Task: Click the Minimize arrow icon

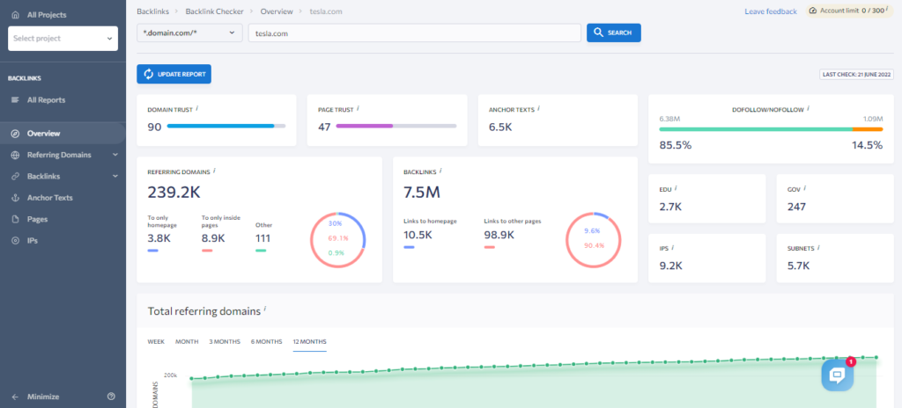Action: pos(16,397)
